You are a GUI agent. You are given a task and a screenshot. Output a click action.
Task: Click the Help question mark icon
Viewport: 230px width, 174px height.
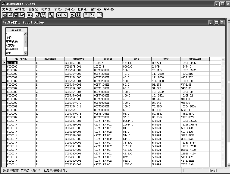100,15
